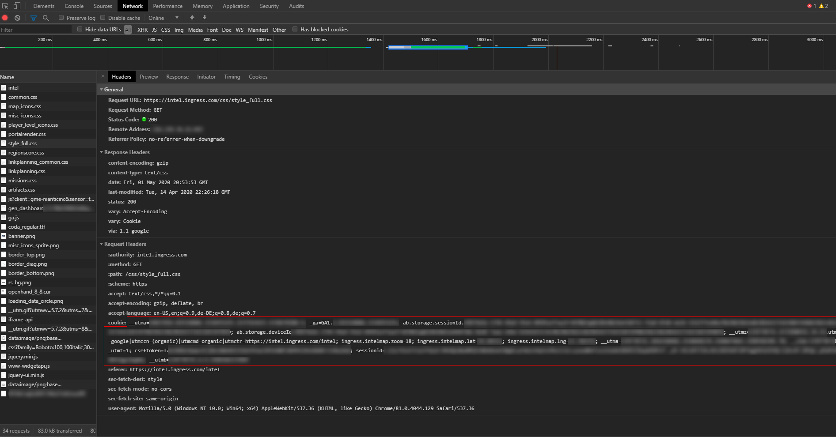Select the regionscore.css request
The height and width of the screenshot is (437, 836).
[x=48, y=152]
